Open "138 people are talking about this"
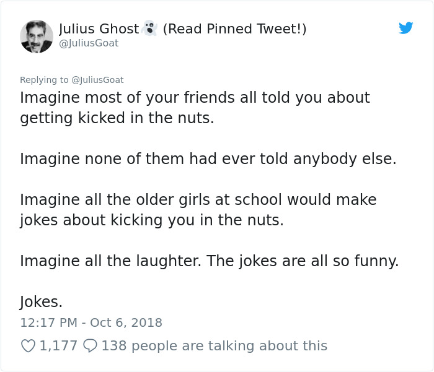 click(x=214, y=346)
